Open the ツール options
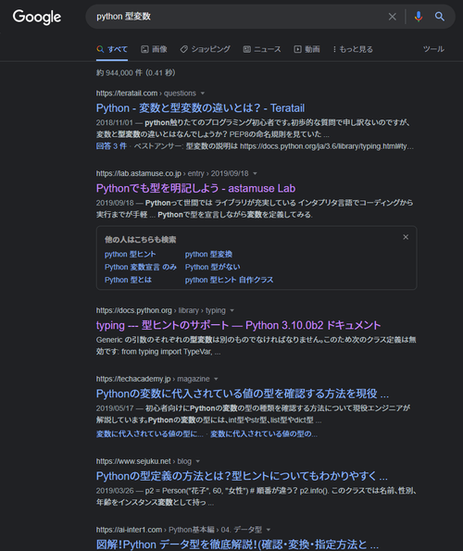Viewport: 463px width, 551px height. pyautogui.click(x=433, y=49)
